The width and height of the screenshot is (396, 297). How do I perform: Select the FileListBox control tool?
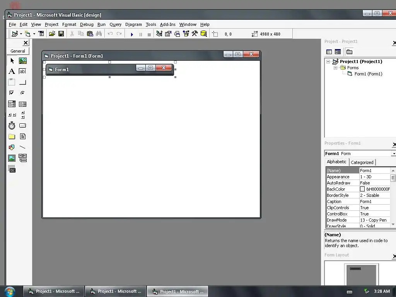tap(23, 137)
